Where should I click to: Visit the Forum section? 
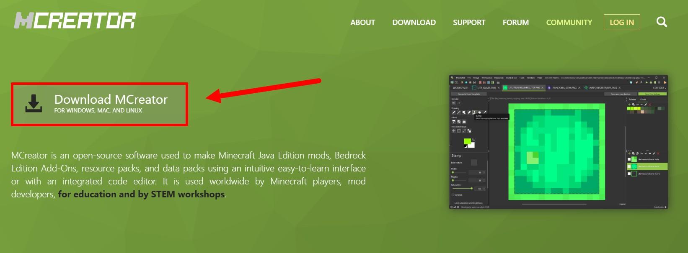(x=516, y=23)
